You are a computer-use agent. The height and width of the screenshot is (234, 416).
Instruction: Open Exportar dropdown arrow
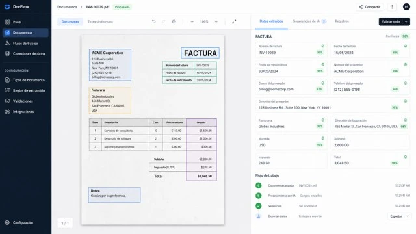click(x=408, y=216)
